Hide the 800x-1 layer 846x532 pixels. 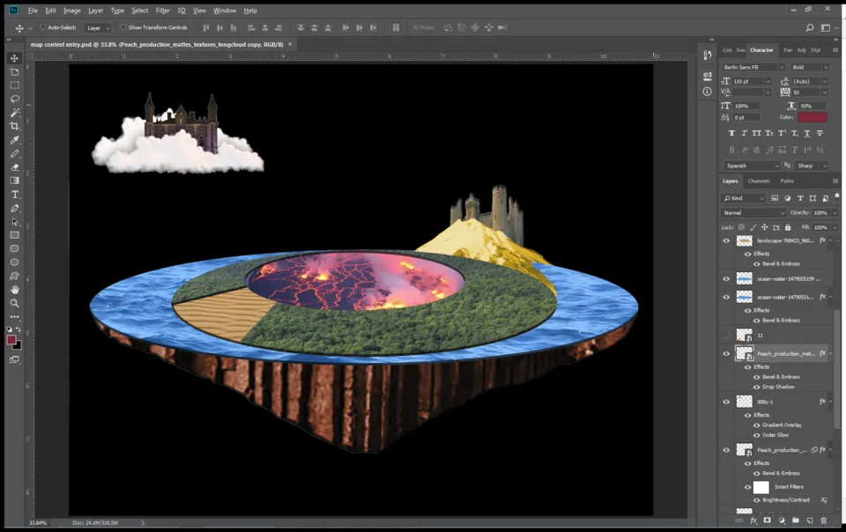(726, 402)
